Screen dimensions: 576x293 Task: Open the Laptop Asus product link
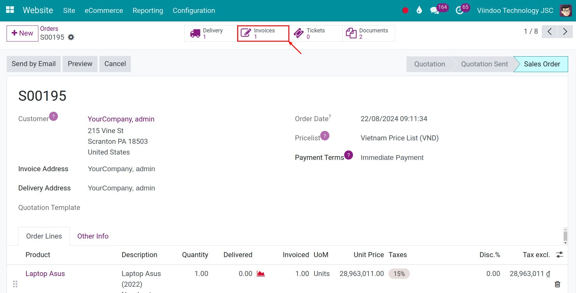pos(45,273)
